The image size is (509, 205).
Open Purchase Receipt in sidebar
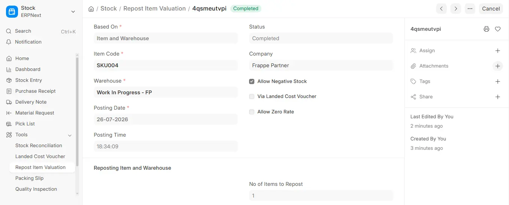pyautogui.click(x=35, y=91)
